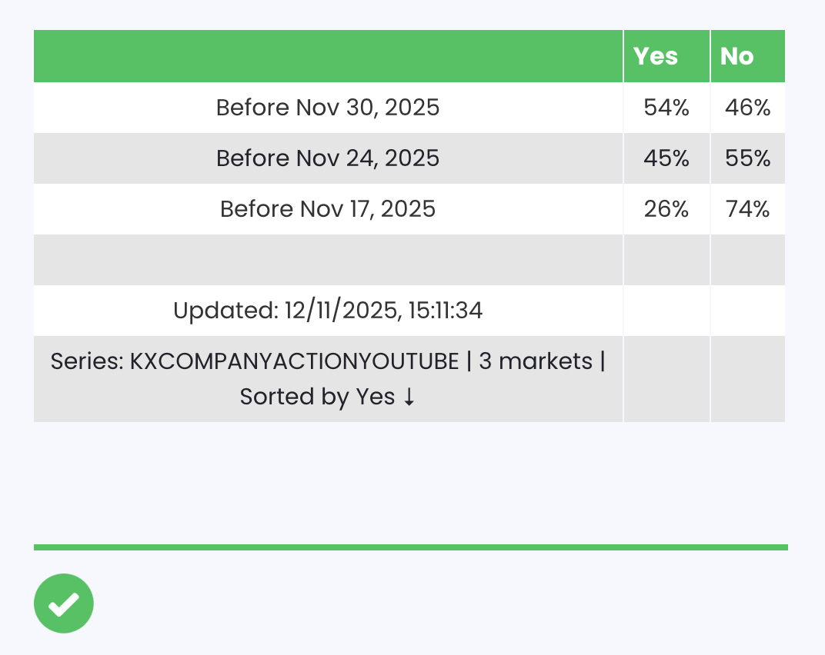Click the 54% Yes value

666,108
